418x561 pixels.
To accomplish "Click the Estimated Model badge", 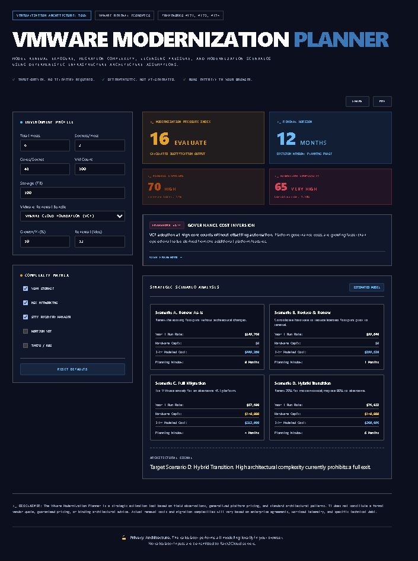I will pyautogui.click(x=366, y=287).
